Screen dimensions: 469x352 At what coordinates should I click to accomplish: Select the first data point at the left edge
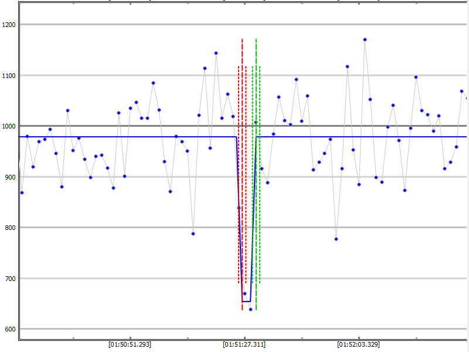(22, 192)
